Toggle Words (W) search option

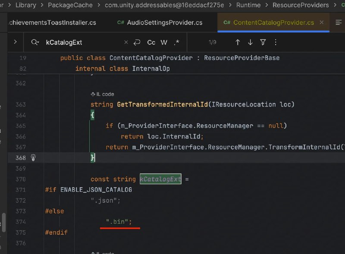coord(164,42)
